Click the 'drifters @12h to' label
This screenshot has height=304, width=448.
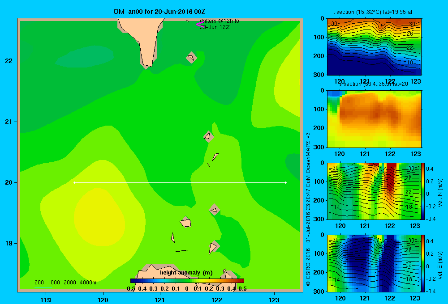click(220, 21)
